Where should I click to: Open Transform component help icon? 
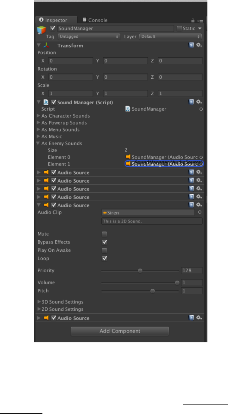click(191, 45)
